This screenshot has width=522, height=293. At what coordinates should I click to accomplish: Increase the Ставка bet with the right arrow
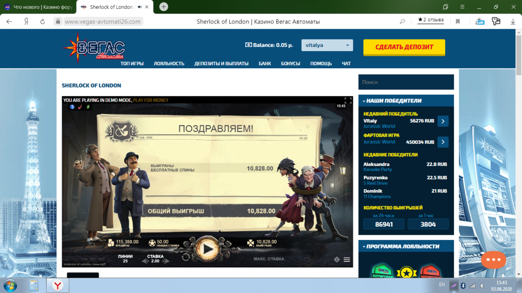tap(165, 261)
